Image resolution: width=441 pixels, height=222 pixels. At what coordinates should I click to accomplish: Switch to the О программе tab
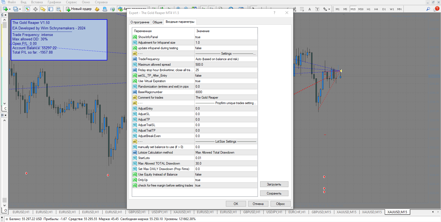point(140,22)
